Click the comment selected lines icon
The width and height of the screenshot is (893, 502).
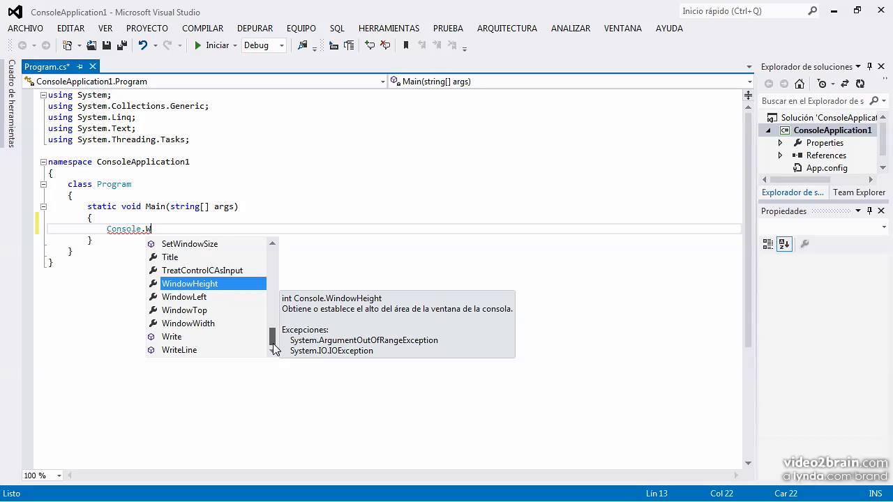(370, 45)
